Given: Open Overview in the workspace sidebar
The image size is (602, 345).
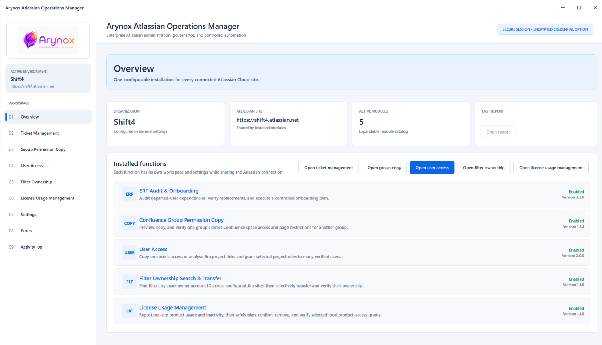Looking at the screenshot, I should coord(48,117).
